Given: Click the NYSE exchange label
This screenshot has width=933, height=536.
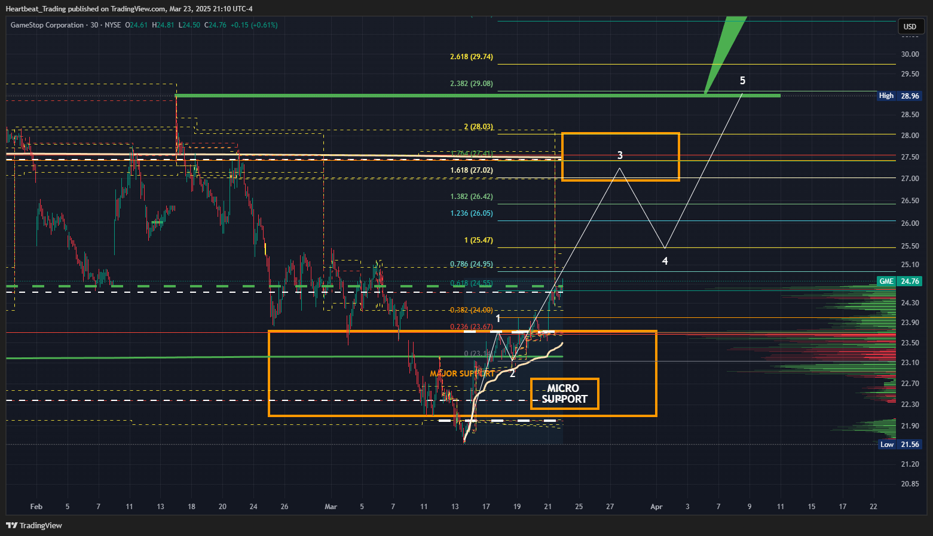Looking at the screenshot, I should (112, 25).
